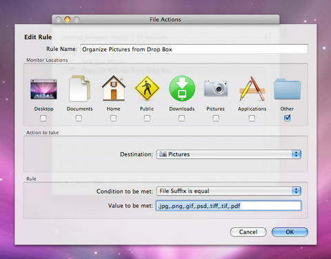Viewport: 331px width, 259px height.
Task: Select the Pictures camera icon
Action: click(216, 88)
